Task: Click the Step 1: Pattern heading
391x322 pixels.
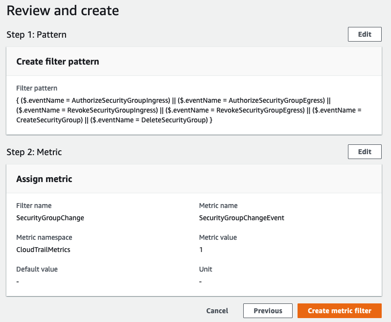Action: tap(36, 35)
